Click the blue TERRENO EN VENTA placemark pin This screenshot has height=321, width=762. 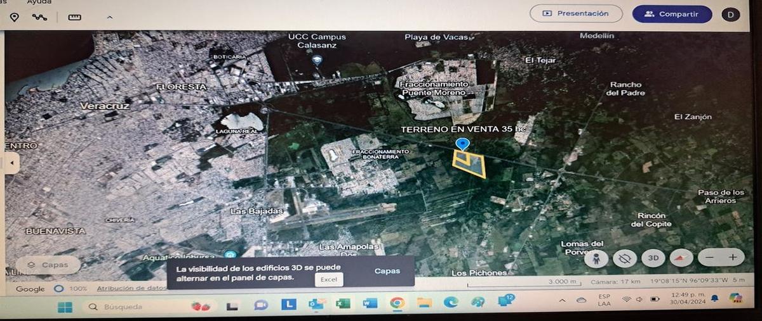[463, 145]
